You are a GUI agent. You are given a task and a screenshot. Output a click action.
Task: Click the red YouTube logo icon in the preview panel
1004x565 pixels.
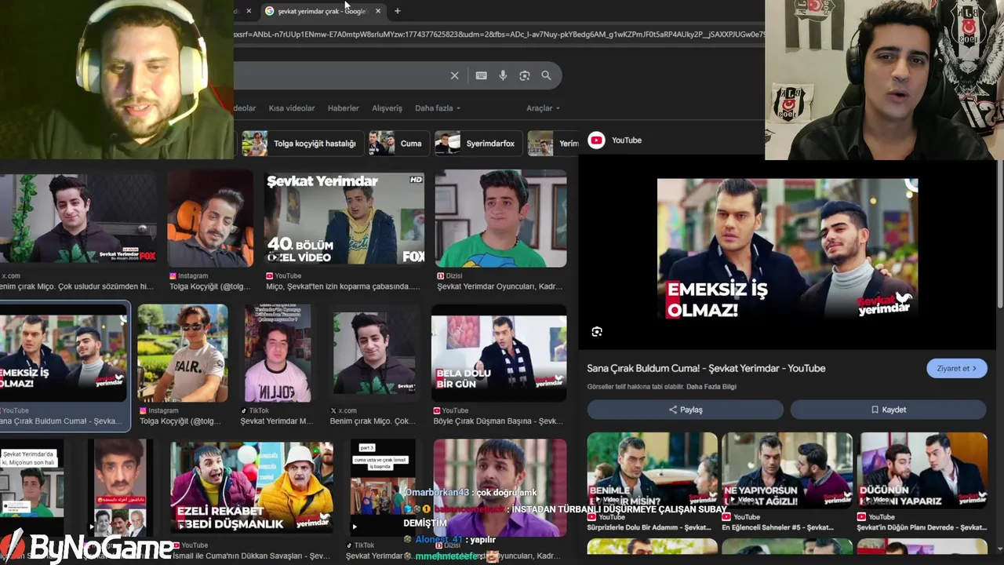tap(596, 140)
